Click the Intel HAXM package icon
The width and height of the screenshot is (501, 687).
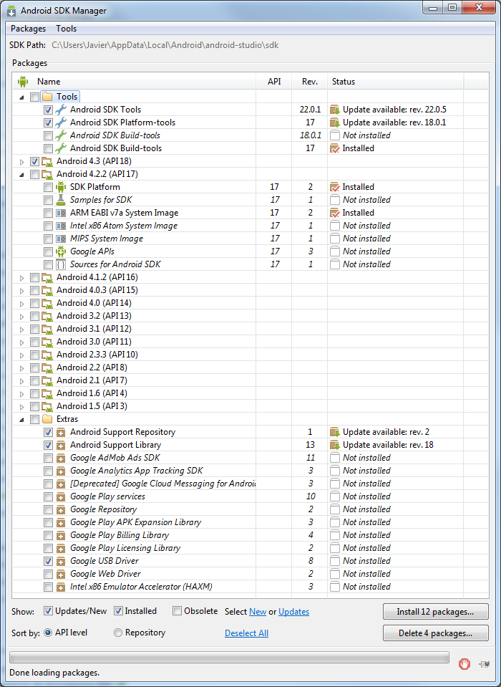61,587
